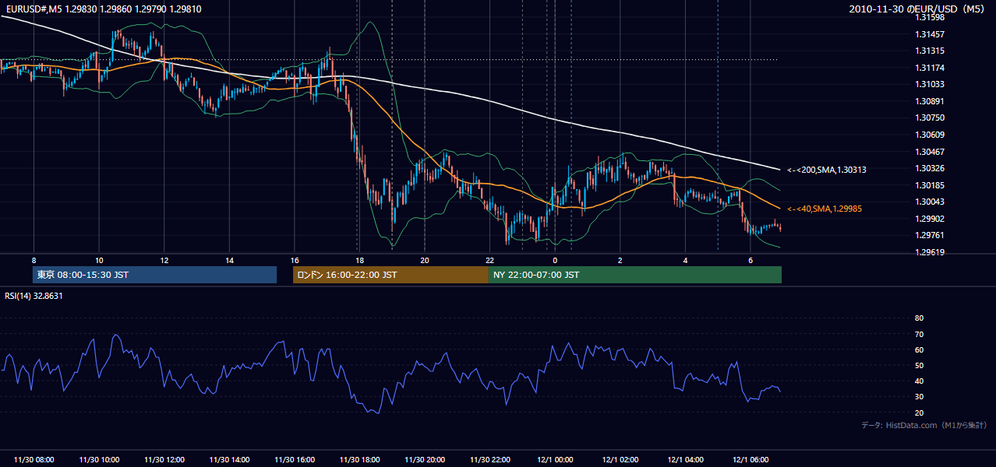This screenshot has height=467, width=996.
Task: Select the 東京 08:00-15:30 JST session bar
Action: (155, 275)
